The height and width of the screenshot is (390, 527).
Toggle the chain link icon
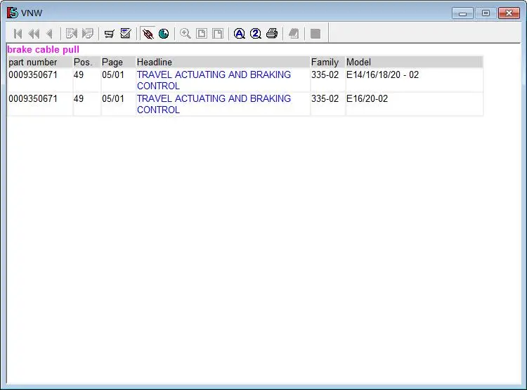click(148, 34)
